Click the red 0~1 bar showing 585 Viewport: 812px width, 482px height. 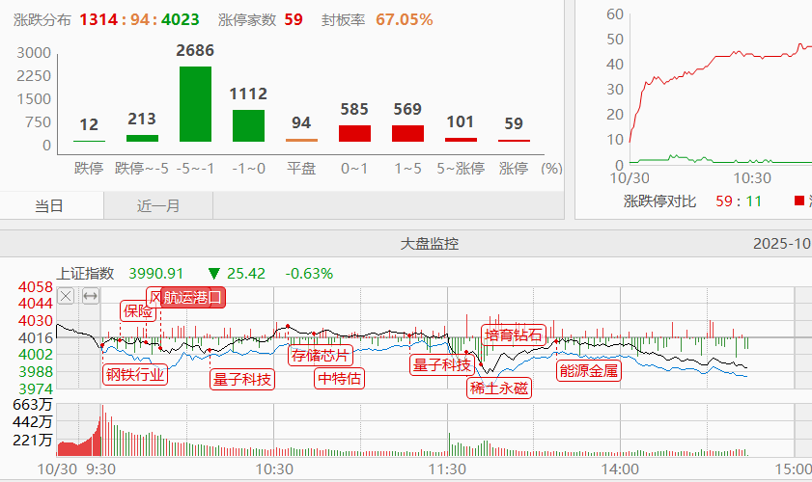(354, 133)
